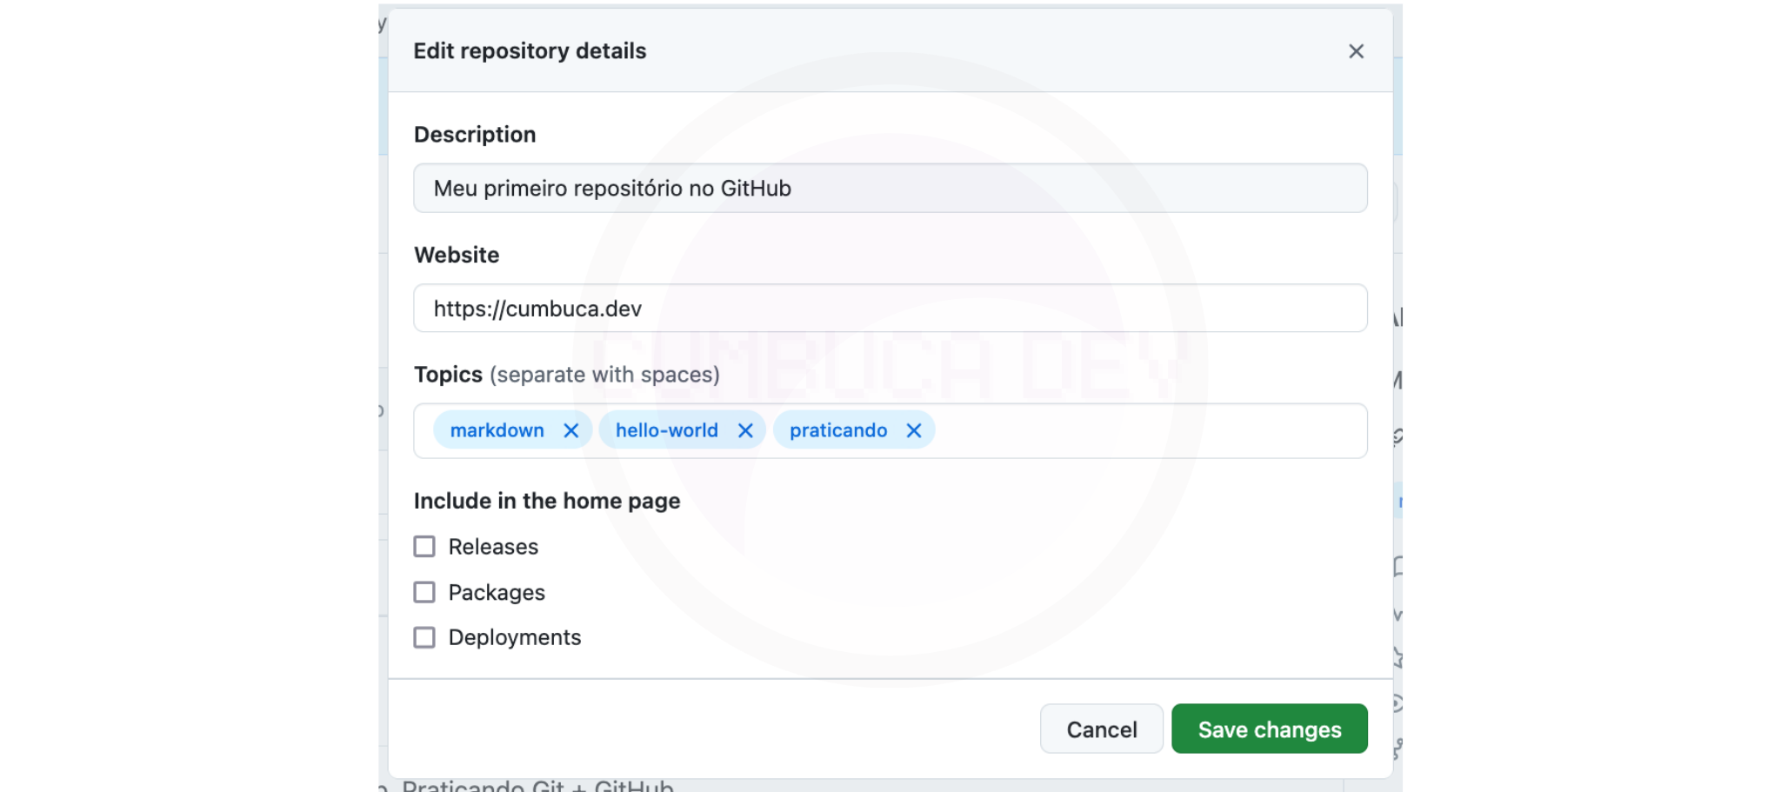Remove the praticando topic tag
This screenshot has height=792, width=1781.
click(913, 430)
